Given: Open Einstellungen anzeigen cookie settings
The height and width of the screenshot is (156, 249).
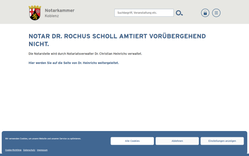Looking at the screenshot, I should click(x=222, y=141).
